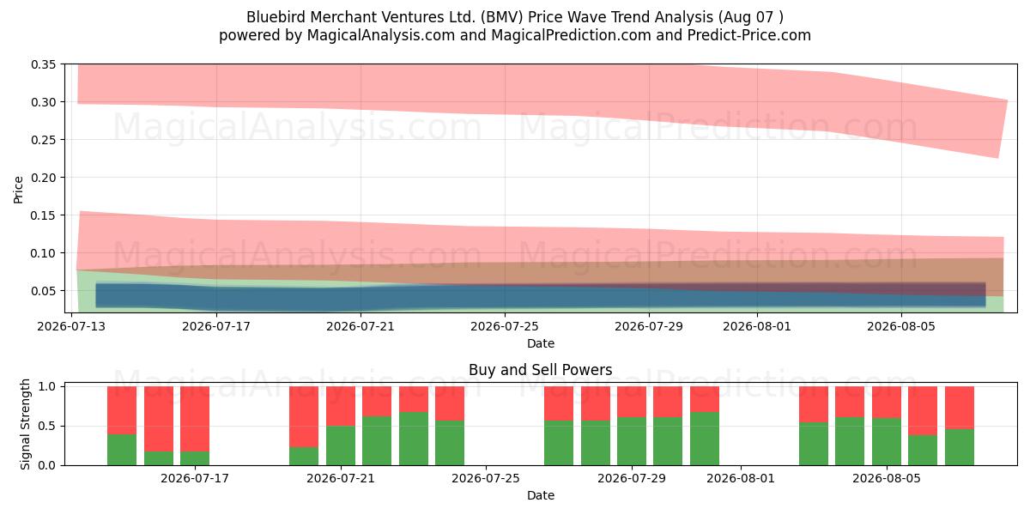The image size is (1030, 515).
Task: Click the signal bar above the 2026-07-29 tick
Action: pyautogui.click(x=632, y=426)
